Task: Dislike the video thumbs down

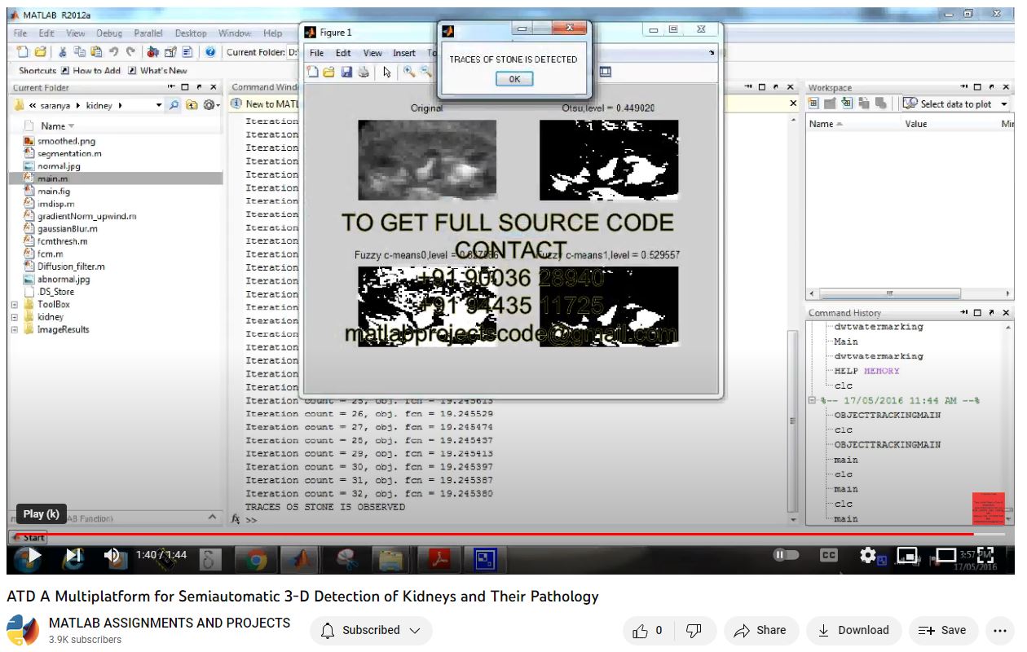Action: 694,630
